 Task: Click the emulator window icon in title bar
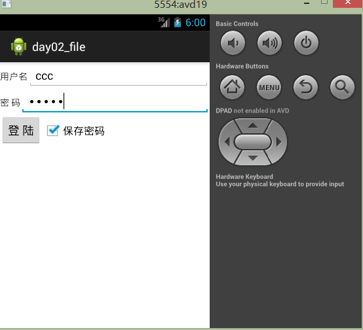(7, 4)
